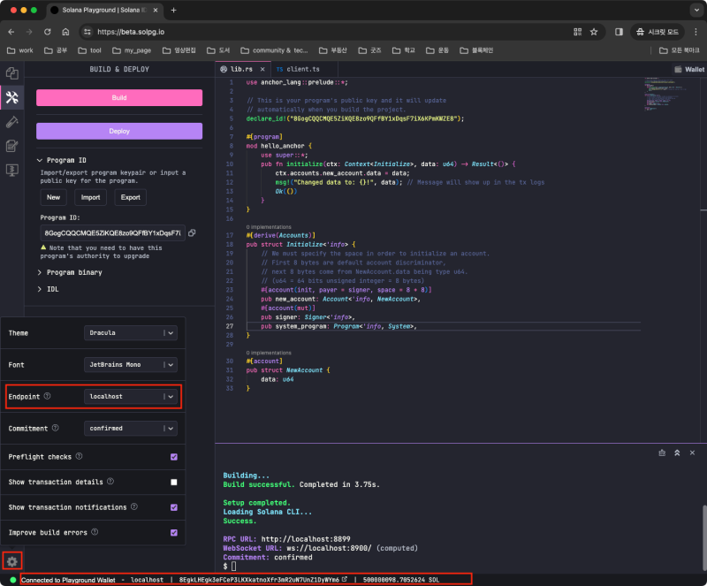Switch to the client.ts editor tab
This screenshot has height=586, width=707.
click(302, 69)
